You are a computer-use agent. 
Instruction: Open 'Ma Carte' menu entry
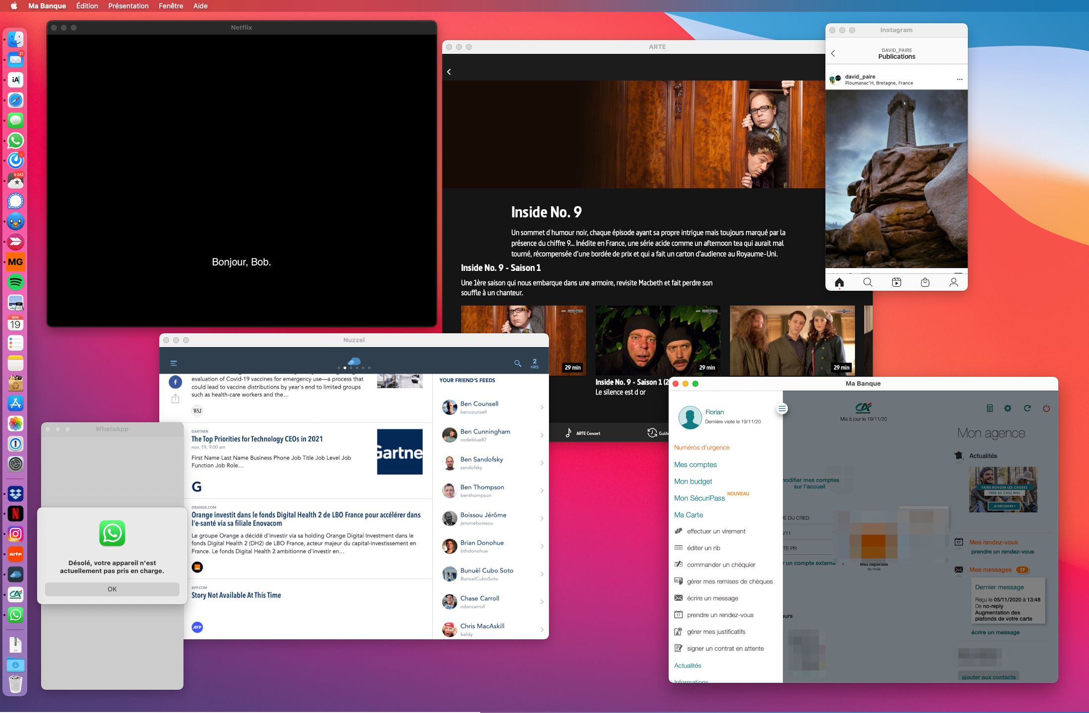(x=688, y=515)
